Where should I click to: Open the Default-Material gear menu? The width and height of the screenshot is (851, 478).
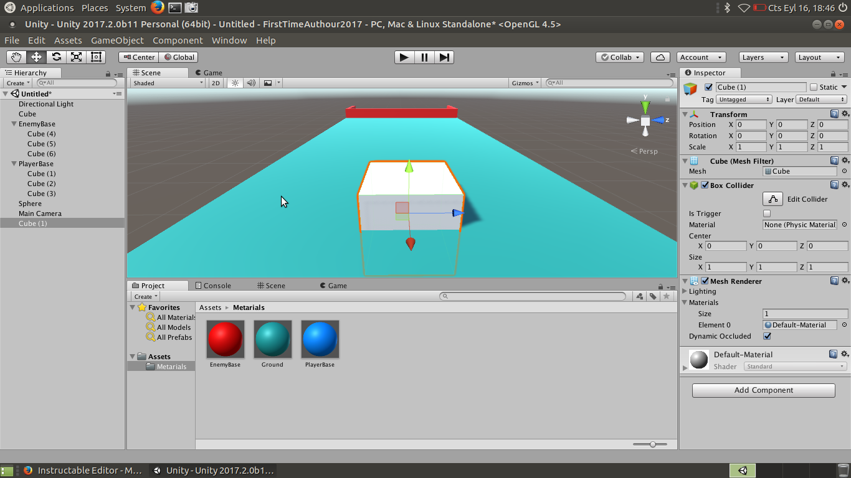click(x=845, y=354)
